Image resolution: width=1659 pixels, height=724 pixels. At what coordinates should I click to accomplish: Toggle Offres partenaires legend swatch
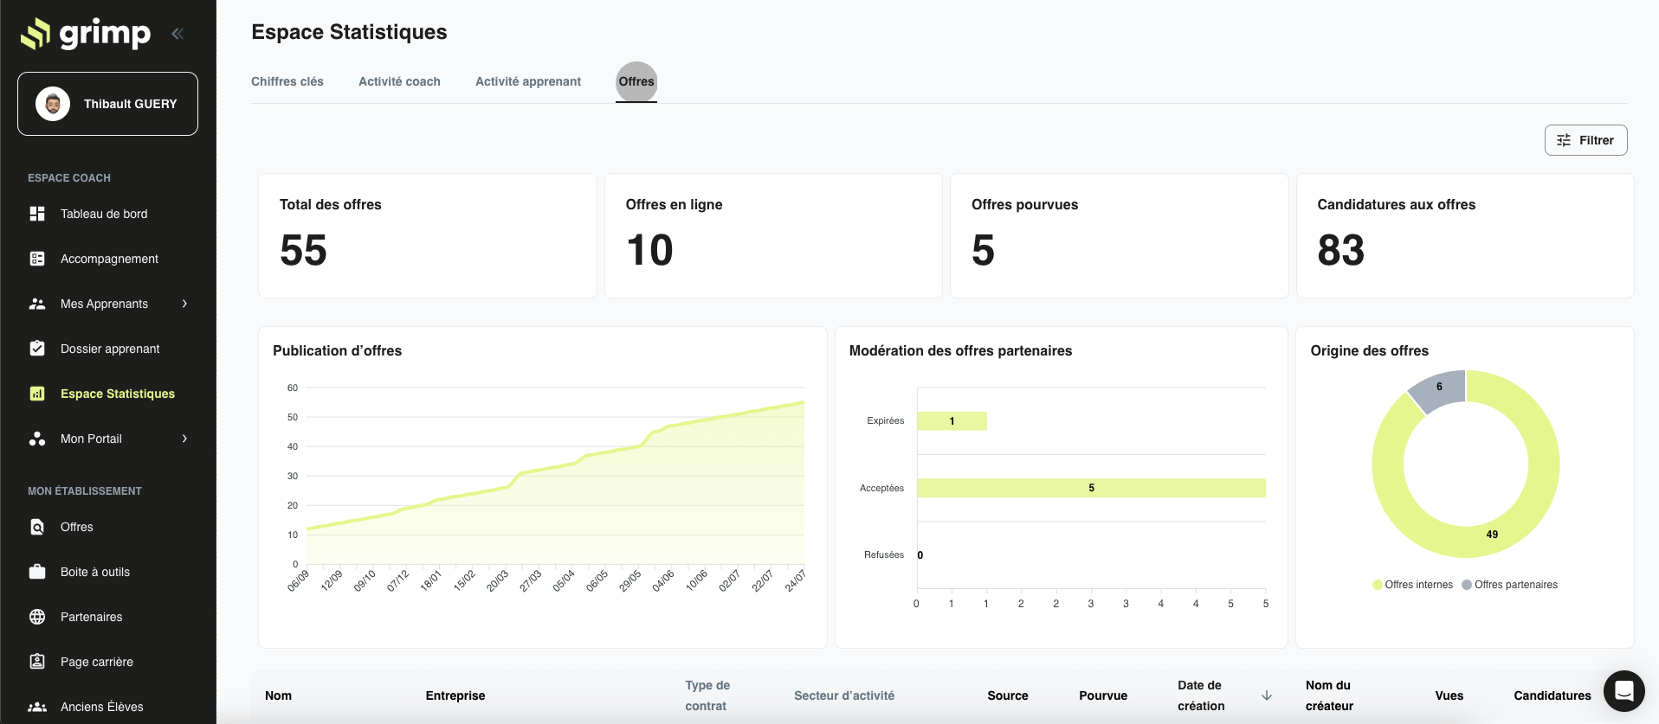[x=1467, y=585]
